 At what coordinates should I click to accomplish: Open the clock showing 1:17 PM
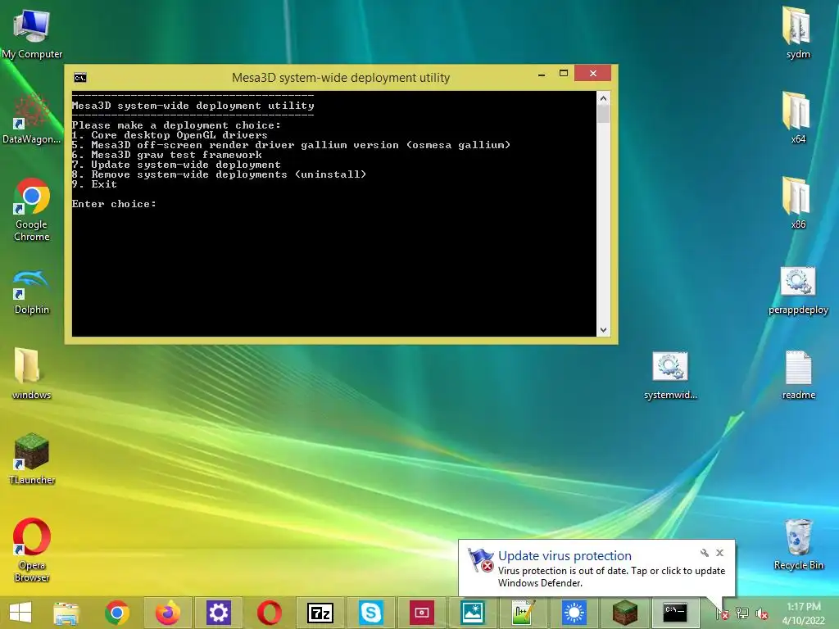[x=803, y=613]
